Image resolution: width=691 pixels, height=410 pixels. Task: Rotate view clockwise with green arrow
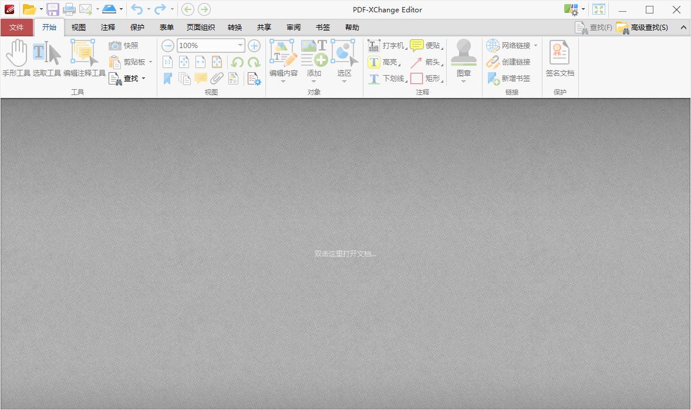[x=254, y=62]
